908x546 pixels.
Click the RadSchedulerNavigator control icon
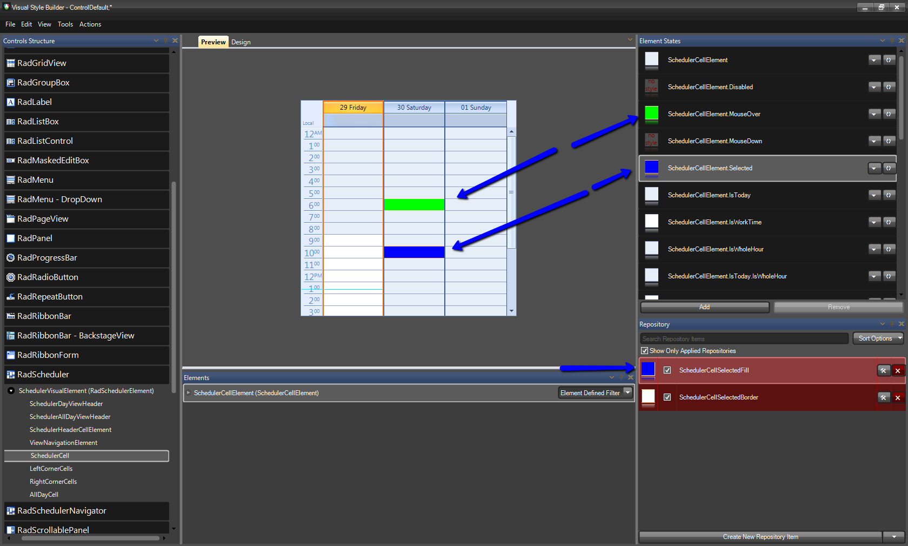[10, 511]
